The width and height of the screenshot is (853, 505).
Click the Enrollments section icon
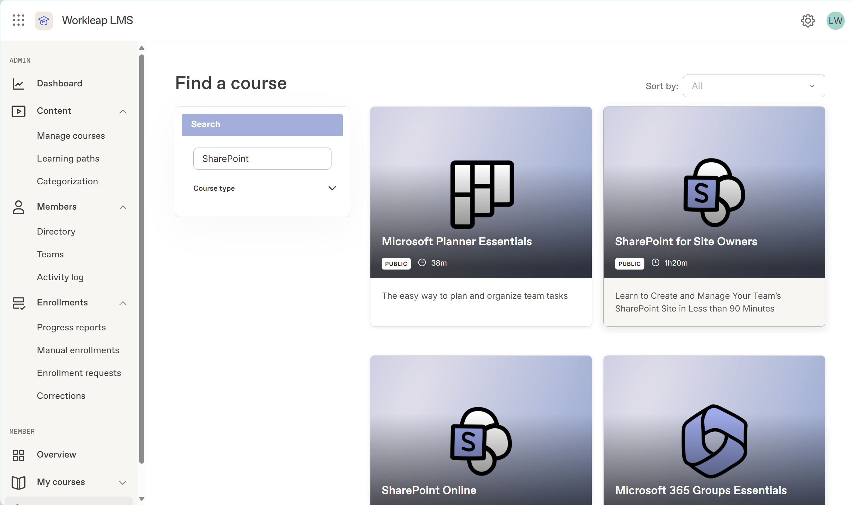[x=18, y=302]
